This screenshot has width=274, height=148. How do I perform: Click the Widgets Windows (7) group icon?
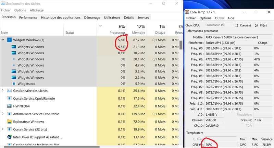[9, 40]
